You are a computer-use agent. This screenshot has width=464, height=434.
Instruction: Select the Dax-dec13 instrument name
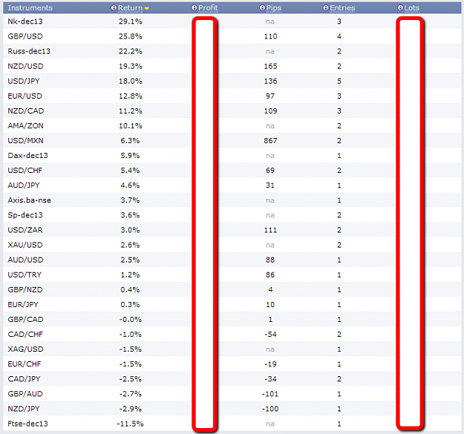pyautogui.click(x=27, y=156)
